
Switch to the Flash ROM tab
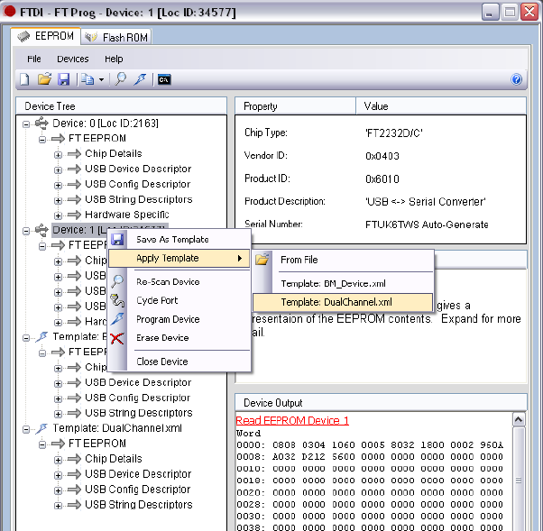pyautogui.click(x=116, y=37)
